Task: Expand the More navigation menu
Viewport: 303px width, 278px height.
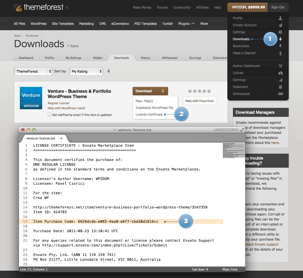Action: click(x=204, y=23)
